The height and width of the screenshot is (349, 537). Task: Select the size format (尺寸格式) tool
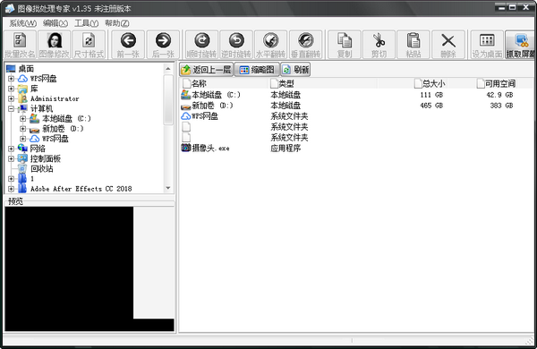[x=89, y=45]
